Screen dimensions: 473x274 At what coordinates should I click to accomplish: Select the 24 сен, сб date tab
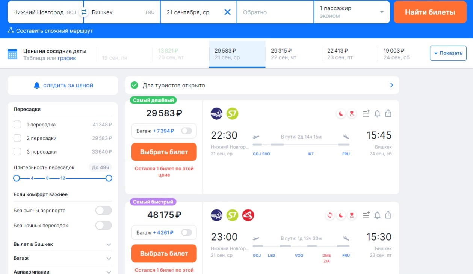coord(402,54)
